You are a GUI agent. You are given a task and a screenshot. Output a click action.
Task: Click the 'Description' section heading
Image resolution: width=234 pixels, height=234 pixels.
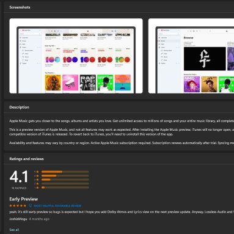[x=19, y=107]
